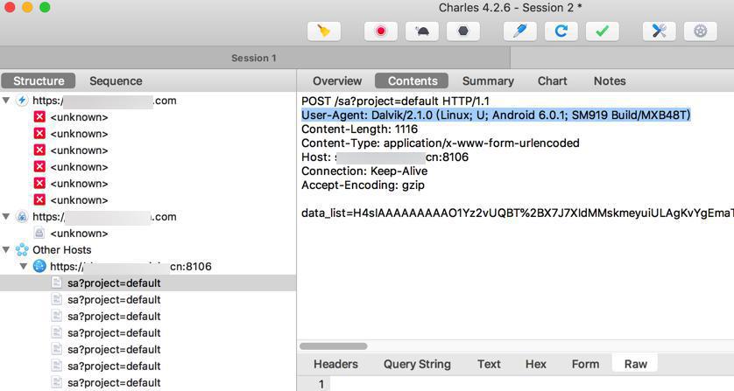
Task: Show the Query String view
Action: tap(417, 364)
